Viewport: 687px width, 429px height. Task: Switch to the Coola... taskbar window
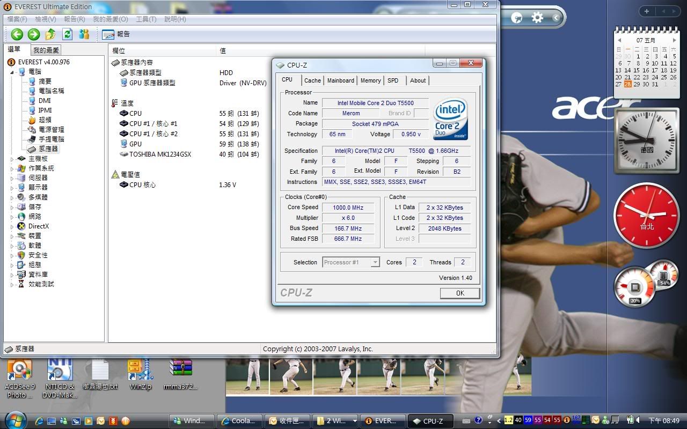tap(240, 421)
